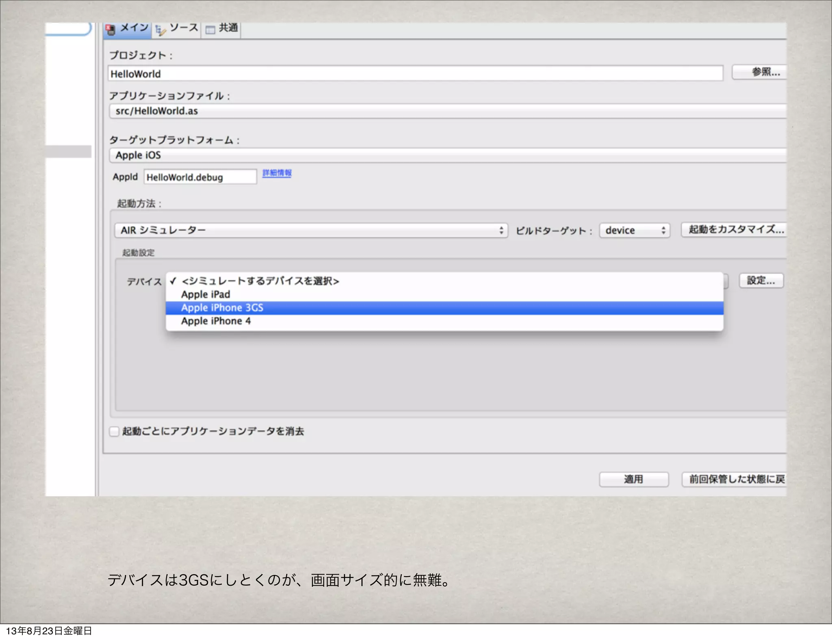
Task: Open the 詳細情報 link
Action: pyautogui.click(x=277, y=173)
